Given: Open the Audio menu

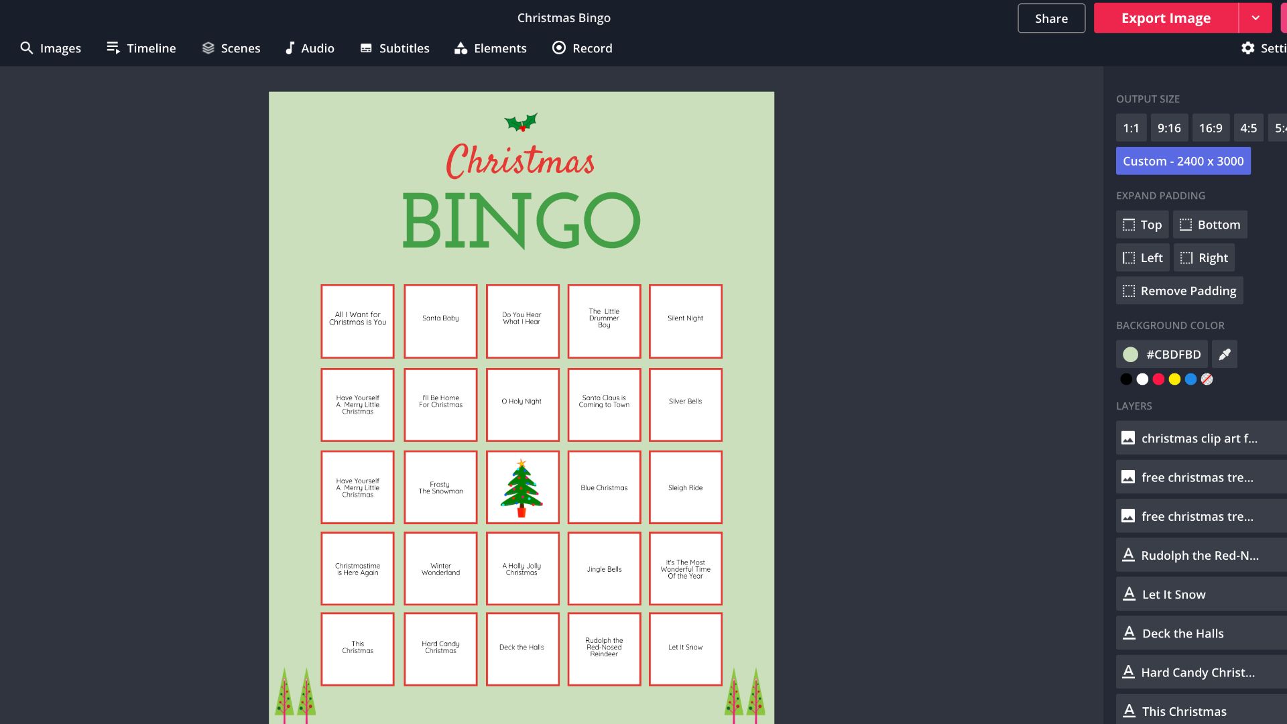Looking at the screenshot, I should click(309, 48).
